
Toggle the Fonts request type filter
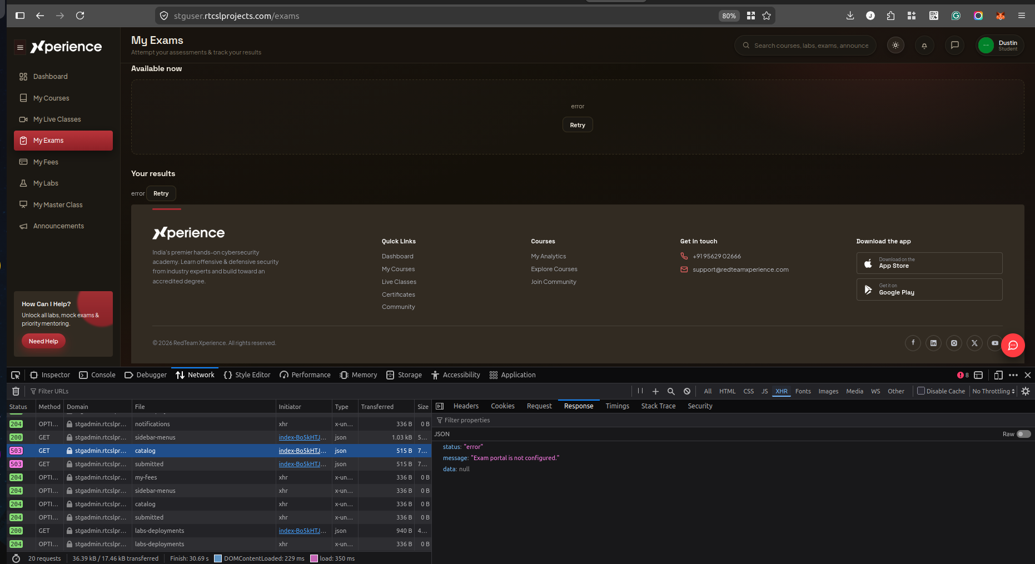[803, 391]
